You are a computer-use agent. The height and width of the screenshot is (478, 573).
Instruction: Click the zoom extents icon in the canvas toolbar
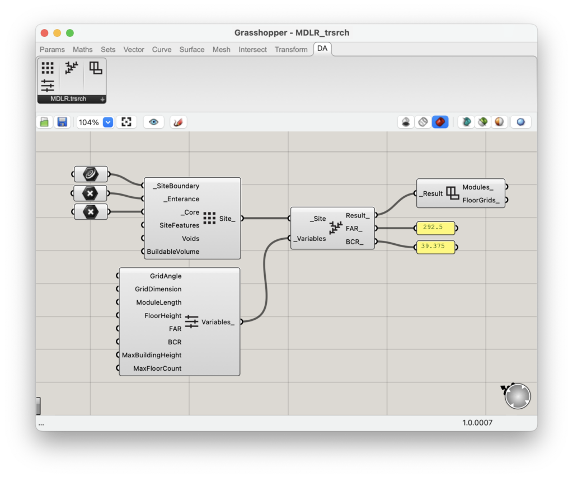pos(126,121)
